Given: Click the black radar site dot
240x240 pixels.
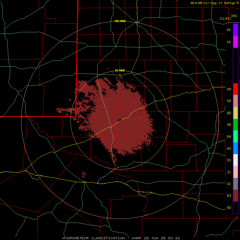Looking at the screenshot, I should (x=120, y=120).
